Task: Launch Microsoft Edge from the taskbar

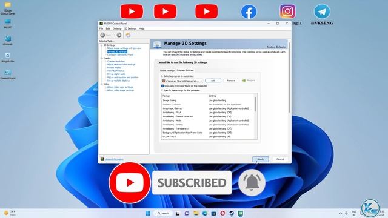Action: click(x=205, y=213)
